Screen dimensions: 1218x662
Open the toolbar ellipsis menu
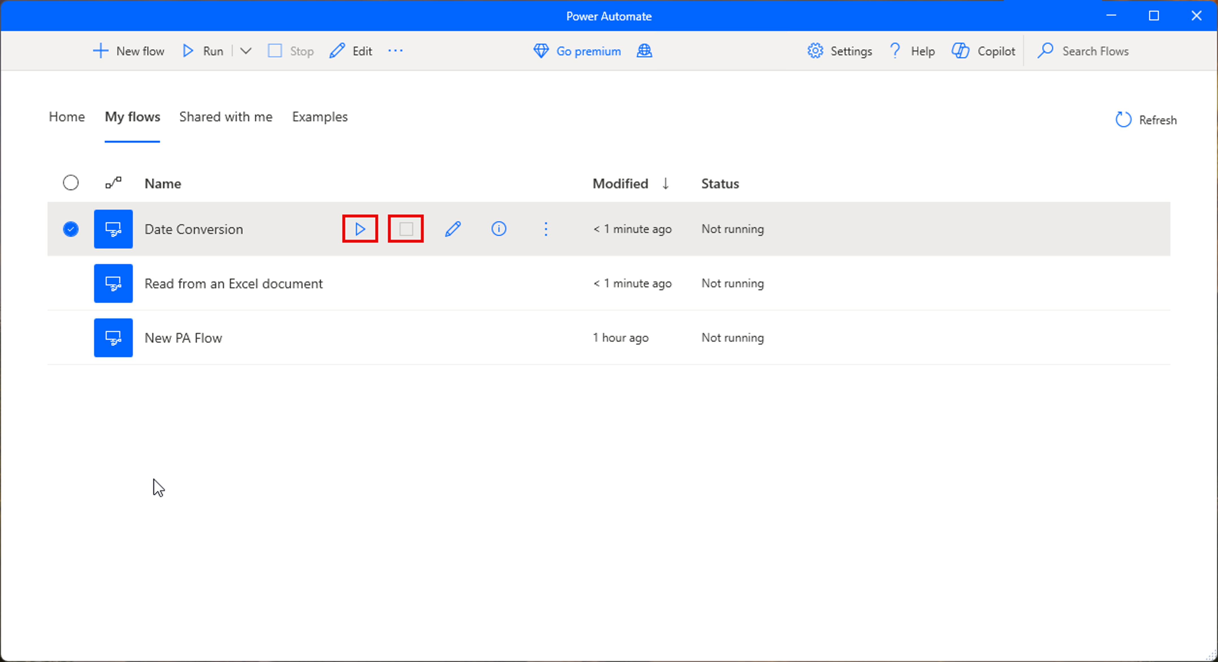point(395,51)
